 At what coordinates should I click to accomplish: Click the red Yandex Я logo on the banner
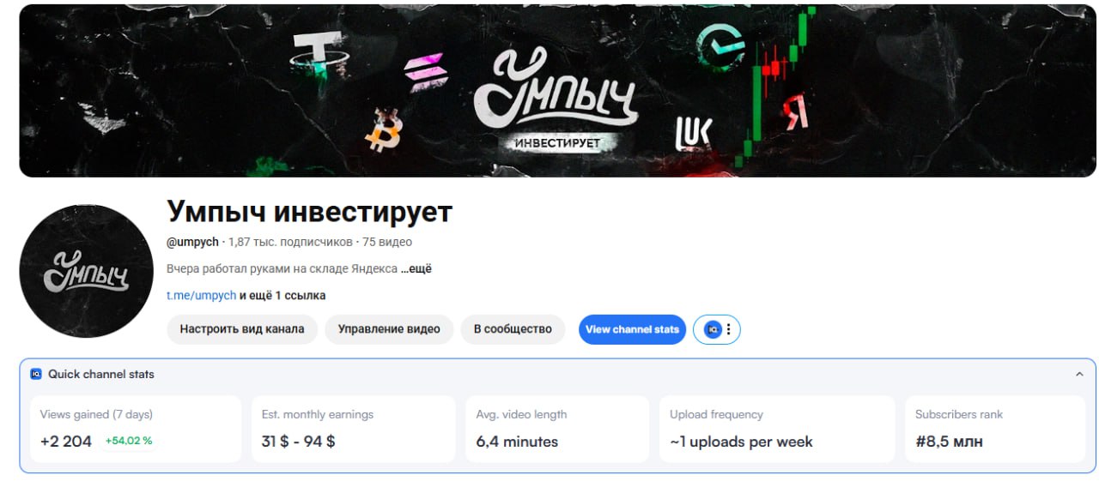tap(794, 111)
